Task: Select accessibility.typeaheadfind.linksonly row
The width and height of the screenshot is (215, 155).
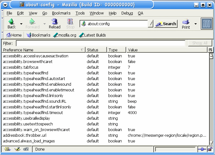Action: coord(105,96)
